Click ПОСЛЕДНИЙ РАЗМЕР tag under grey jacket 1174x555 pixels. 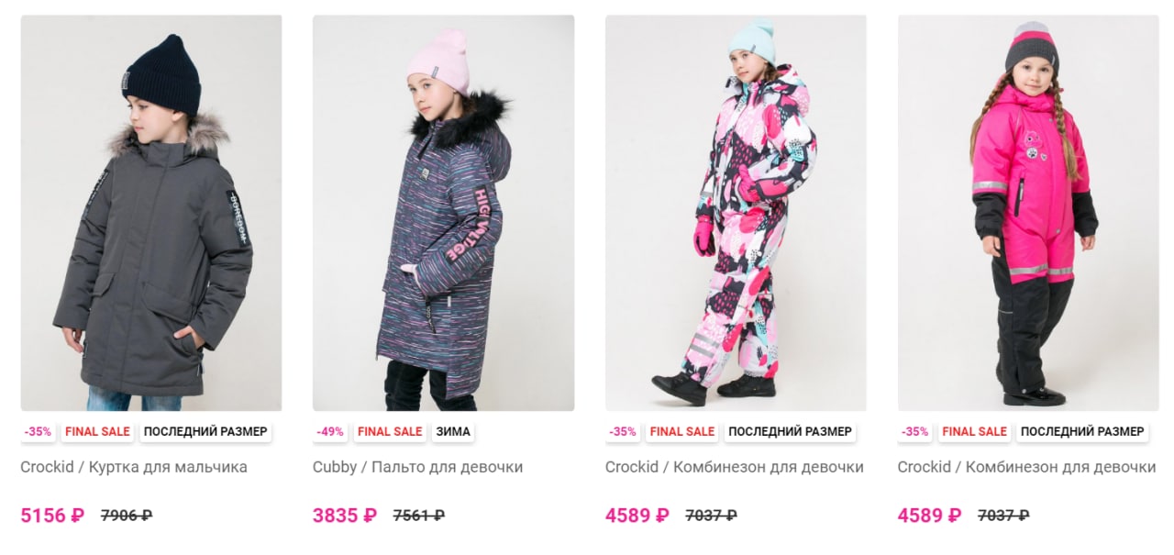pos(205,431)
